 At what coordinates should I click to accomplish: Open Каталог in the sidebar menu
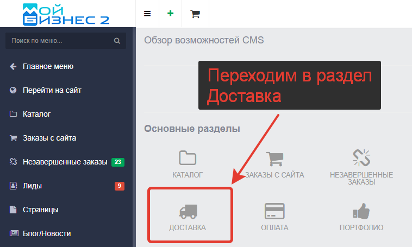coord(36,114)
